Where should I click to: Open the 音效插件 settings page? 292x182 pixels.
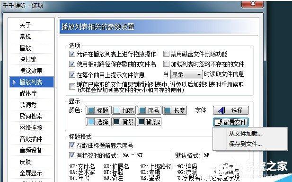[31, 139]
